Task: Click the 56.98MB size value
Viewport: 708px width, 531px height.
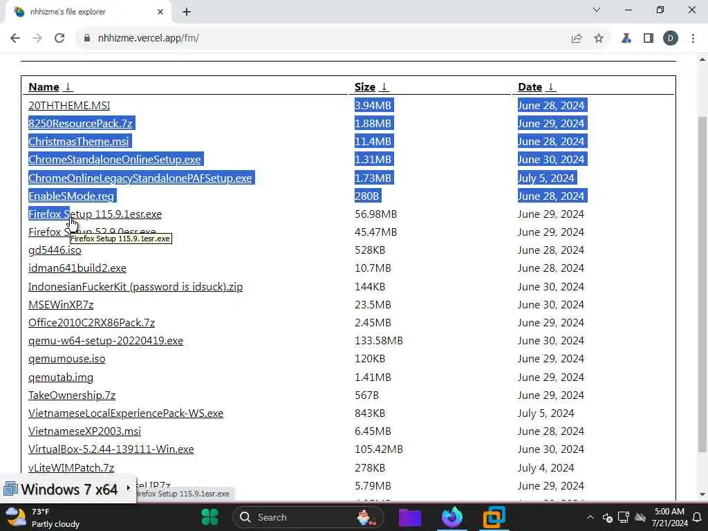Action: (375, 214)
